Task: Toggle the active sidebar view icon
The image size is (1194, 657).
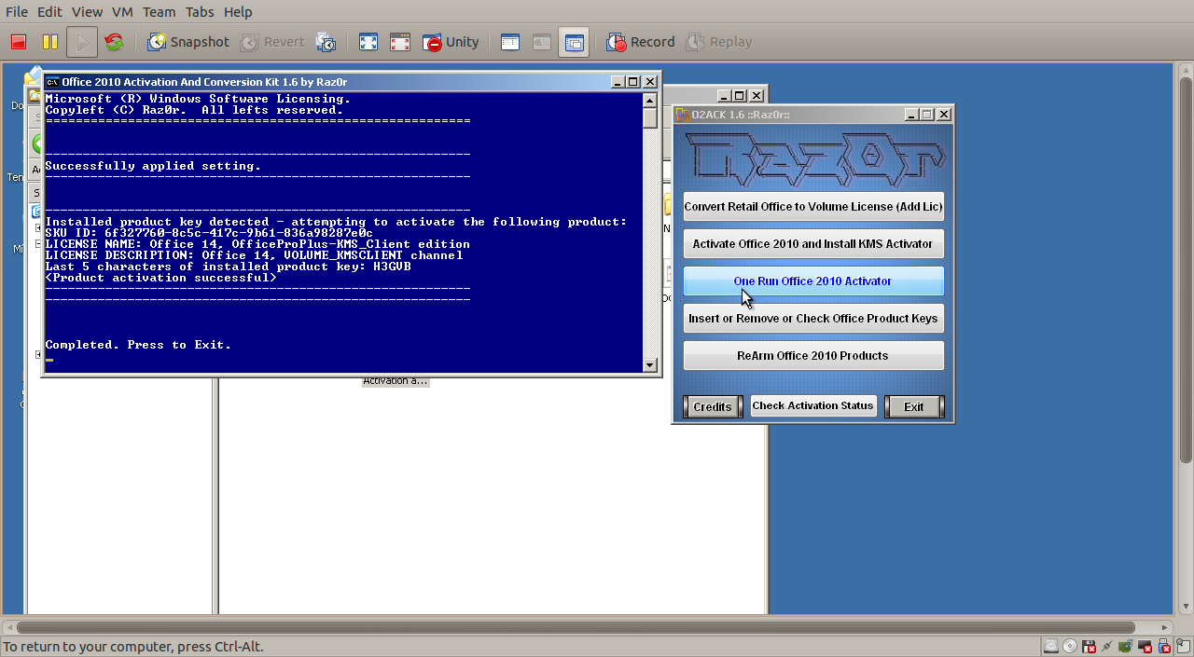Action: click(x=574, y=42)
